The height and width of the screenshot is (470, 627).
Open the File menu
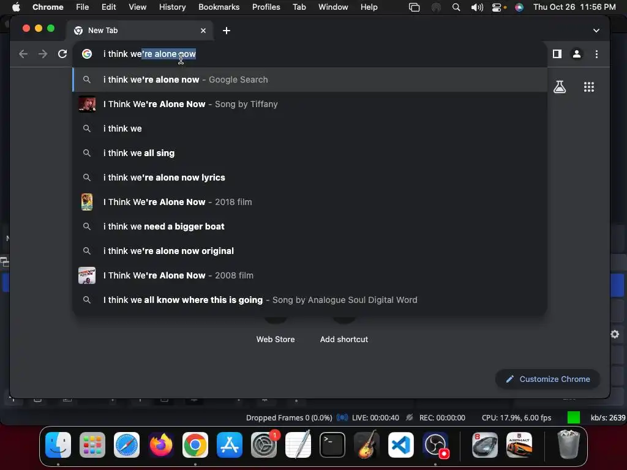(x=83, y=7)
